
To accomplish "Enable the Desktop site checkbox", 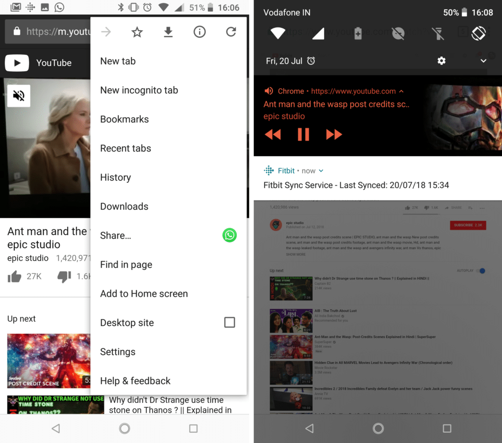I will tap(229, 322).
